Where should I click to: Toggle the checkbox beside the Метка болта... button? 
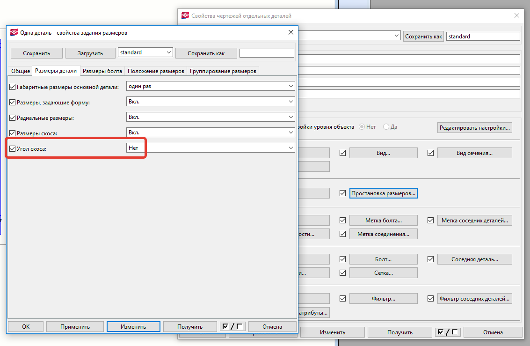coord(342,220)
